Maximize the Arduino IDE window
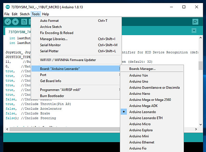The width and height of the screenshot is (206, 152). click(184, 7)
